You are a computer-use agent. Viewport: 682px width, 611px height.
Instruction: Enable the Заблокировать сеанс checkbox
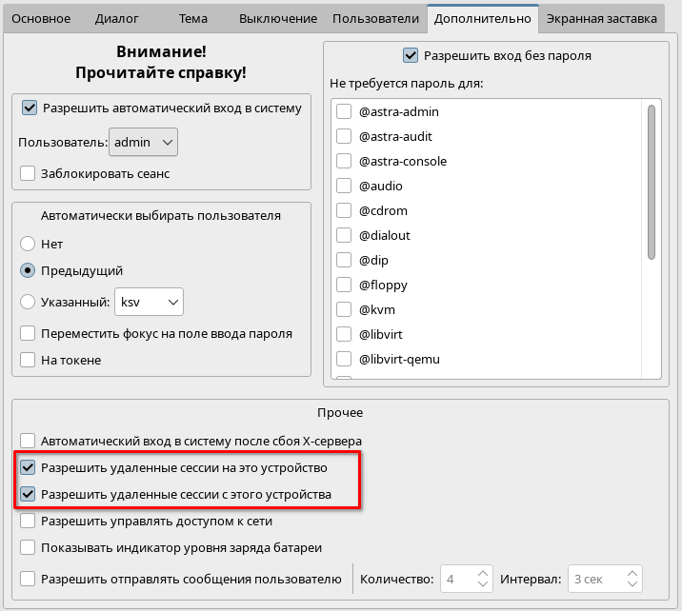pos(29,173)
